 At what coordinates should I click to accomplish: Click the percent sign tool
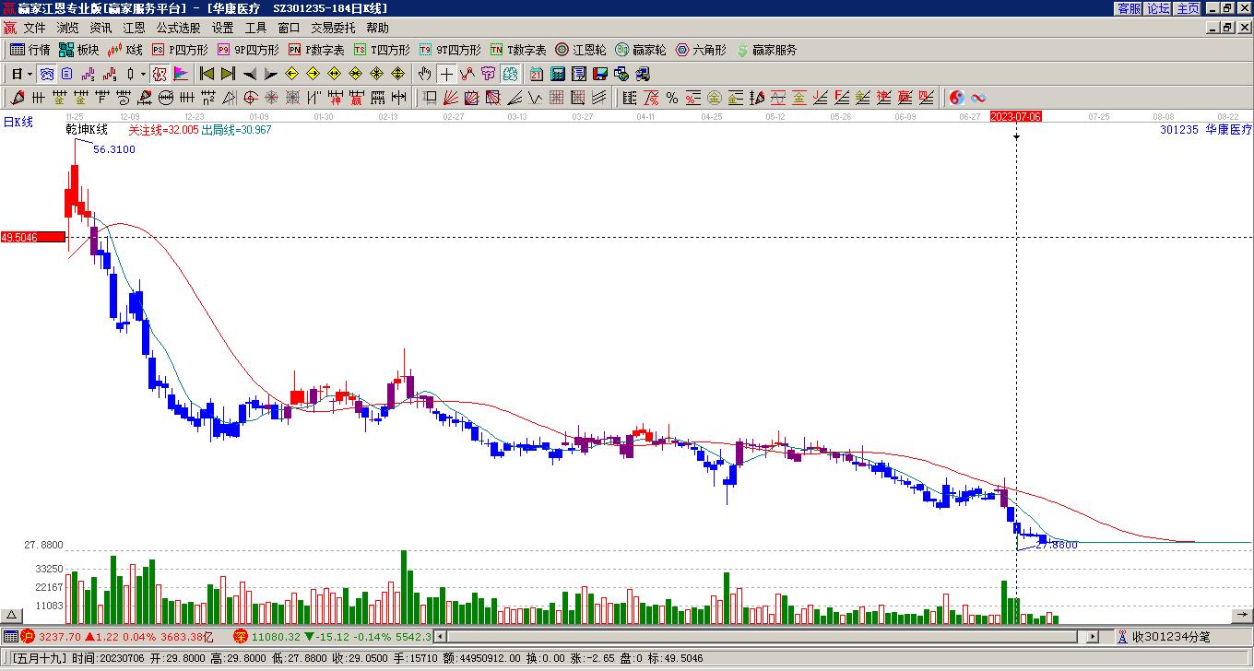pos(672,98)
